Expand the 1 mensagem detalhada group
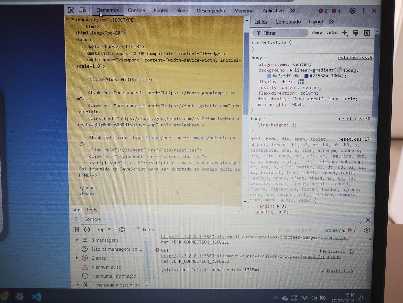 coord(78,285)
